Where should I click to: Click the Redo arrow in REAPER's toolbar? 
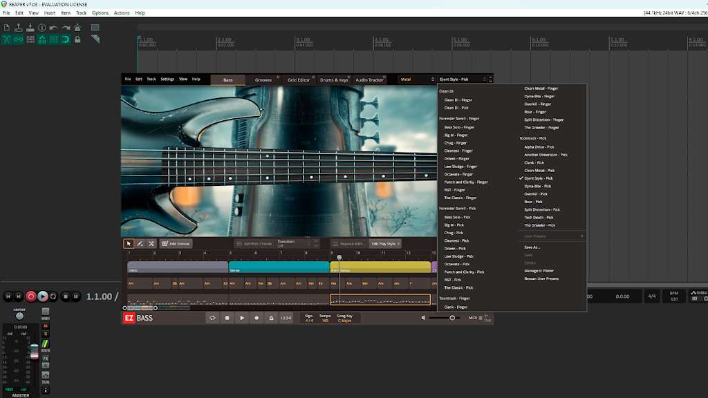[66, 28]
